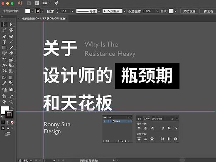Click horizontal align center in Align panel
Viewport: 216px width, 162px height.
(x=145, y=128)
